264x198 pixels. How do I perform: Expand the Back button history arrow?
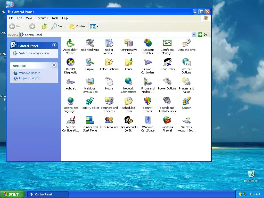click(x=25, y=26)
